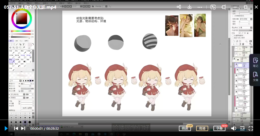This screenshot has height=136, width=260.
Task: Open the 笔记 notes side panel
Action: [x=255, y=62]
